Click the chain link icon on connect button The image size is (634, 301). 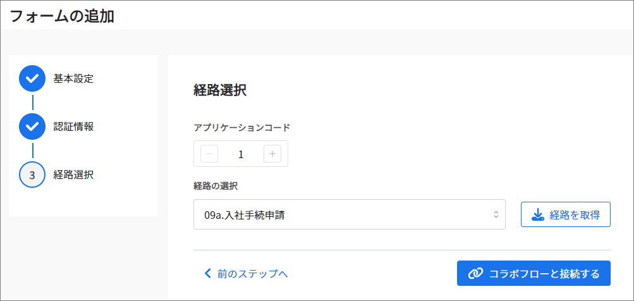(475, 273)
